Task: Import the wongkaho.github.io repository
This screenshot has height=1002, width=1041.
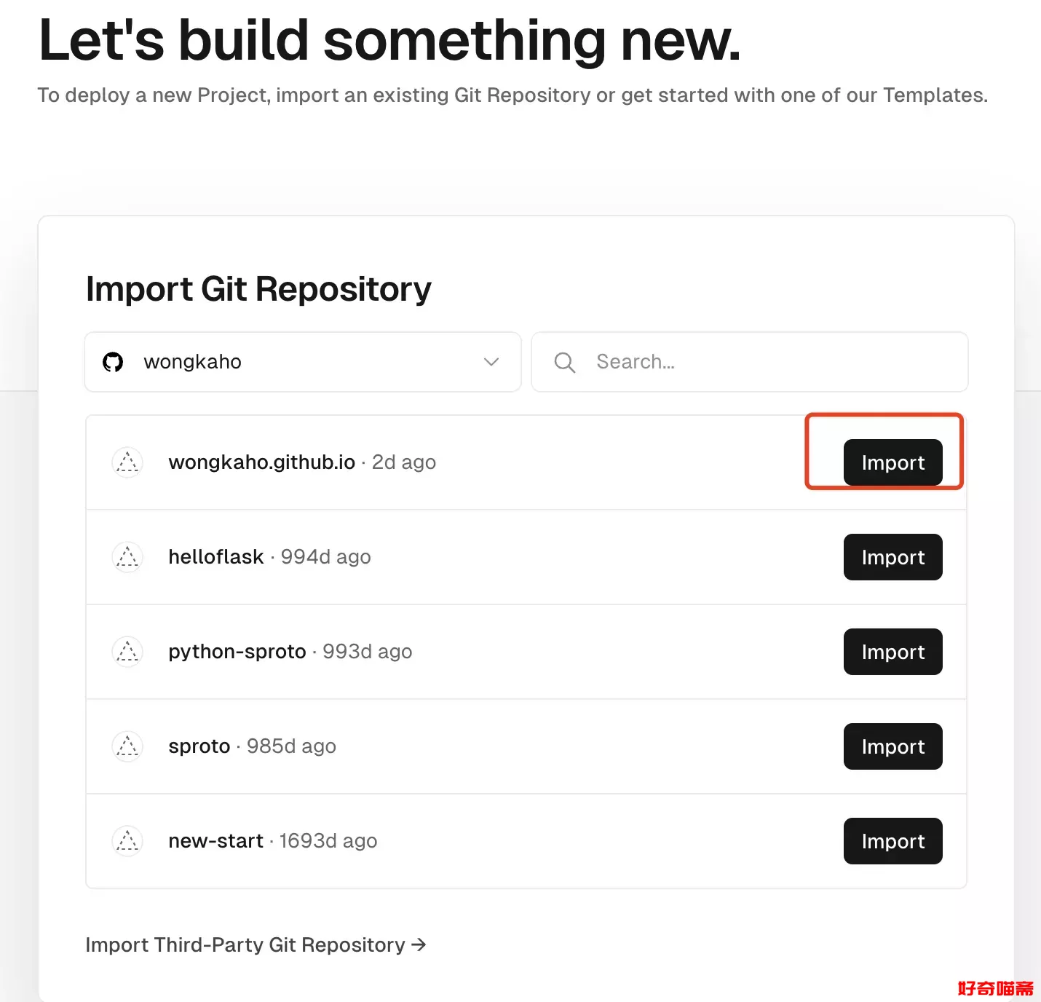Action: pyautogui.click(x=892, y=462)
